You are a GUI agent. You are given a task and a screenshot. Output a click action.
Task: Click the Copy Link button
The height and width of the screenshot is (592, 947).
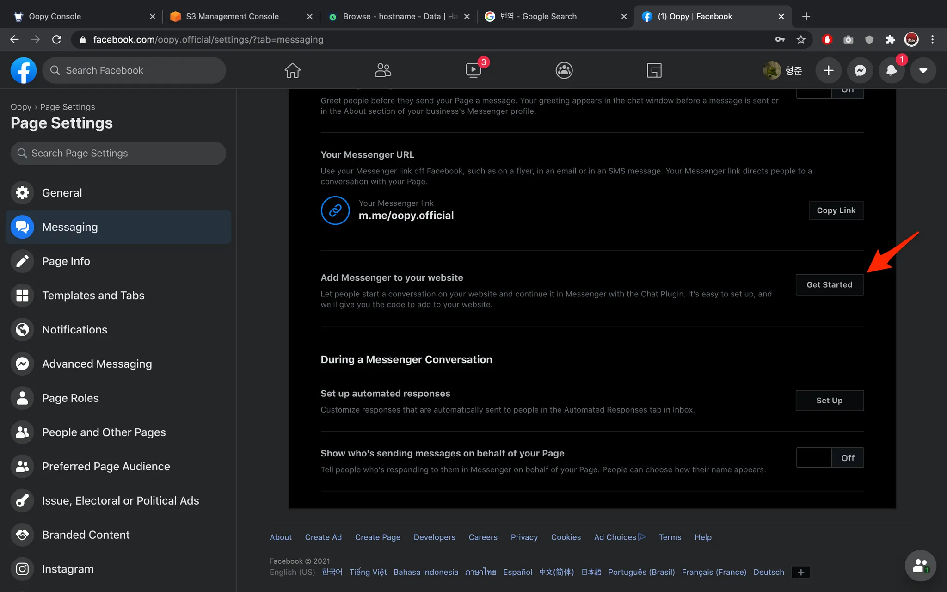[836, 210]
